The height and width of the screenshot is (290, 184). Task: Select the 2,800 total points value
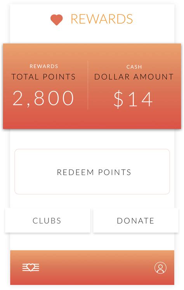(x=43, y=98)
